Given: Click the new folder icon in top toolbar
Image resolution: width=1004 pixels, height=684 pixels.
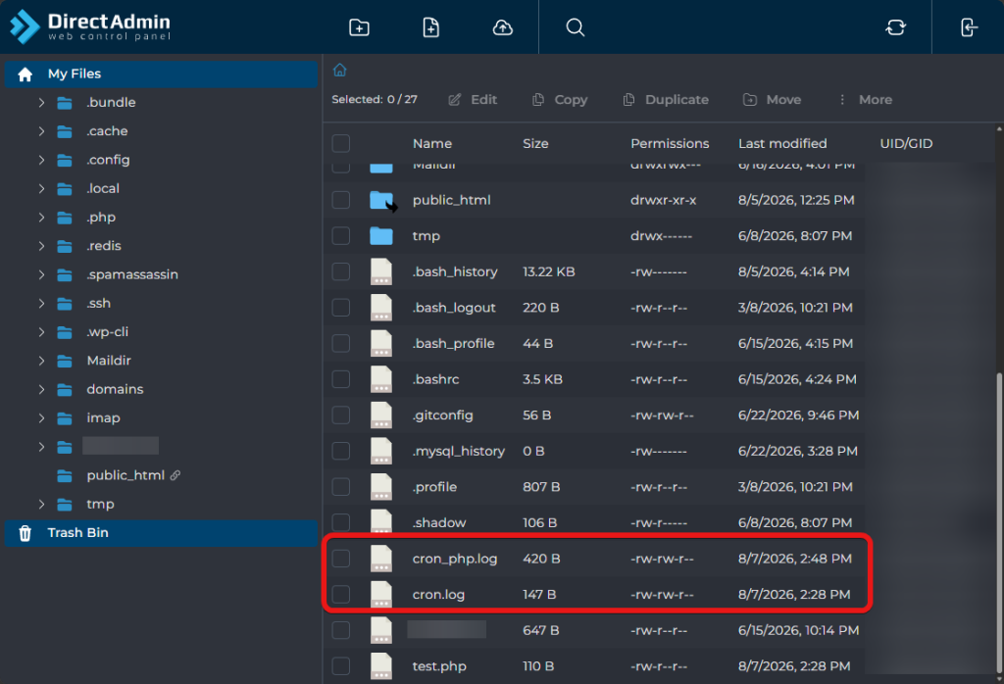Looking at the screenshot, I should pyautogui.click(x=359, y=27).
